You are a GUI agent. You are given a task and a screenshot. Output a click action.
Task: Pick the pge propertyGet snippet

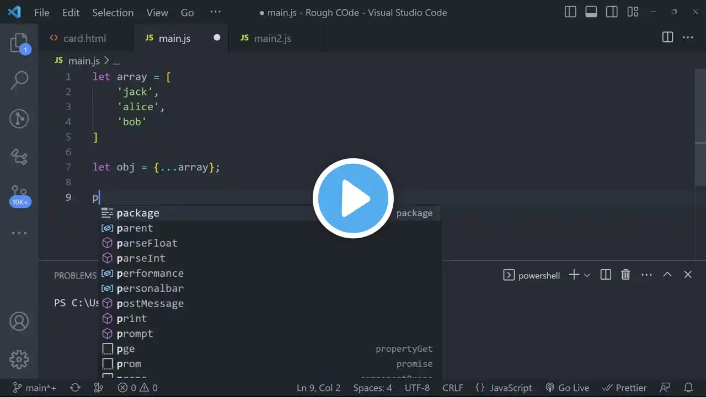[270, 348]
